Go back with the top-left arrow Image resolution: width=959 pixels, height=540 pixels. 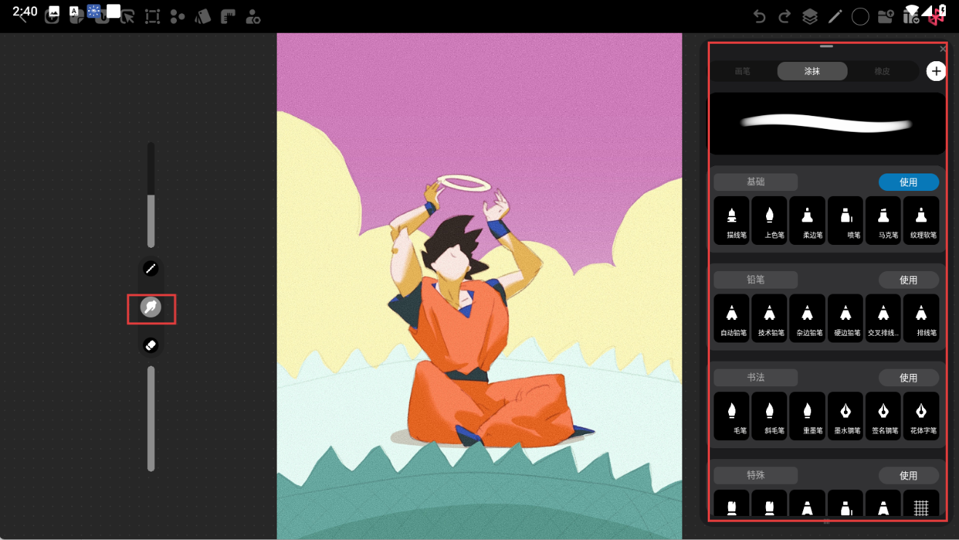23,17
